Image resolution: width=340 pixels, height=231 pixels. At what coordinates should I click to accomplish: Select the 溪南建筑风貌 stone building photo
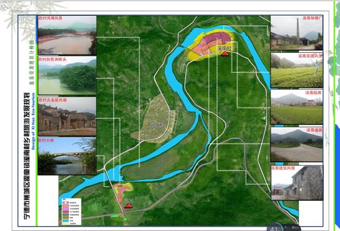[x=296, y=183]
